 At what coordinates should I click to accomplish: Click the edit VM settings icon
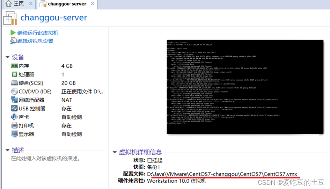pos(13,41)
